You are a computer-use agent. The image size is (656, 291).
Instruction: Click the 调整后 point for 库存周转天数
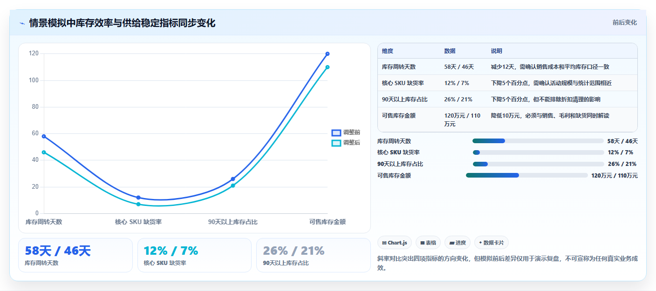tap(44, 152)
